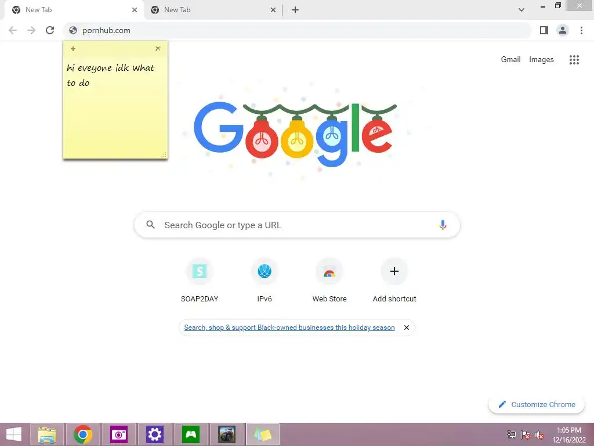594x446 pixels.
Task: Click the browser forward arrow
Action: point(31,30)
